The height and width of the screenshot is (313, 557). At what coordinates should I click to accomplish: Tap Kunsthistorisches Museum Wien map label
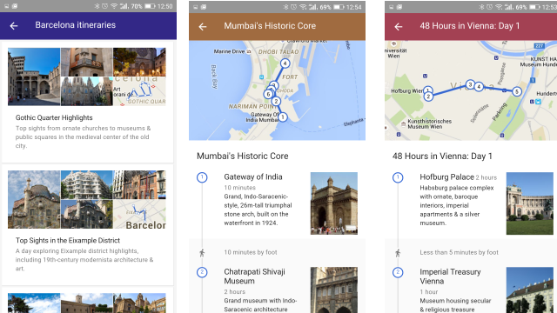tap(429, 123)
